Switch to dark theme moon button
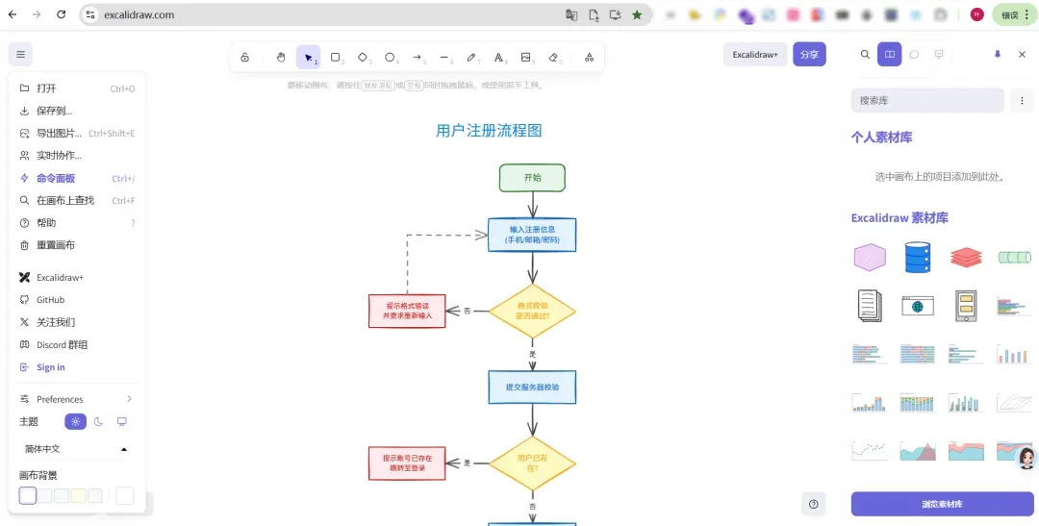This screenshot has height=526, width=1039. tap(99, 421)
